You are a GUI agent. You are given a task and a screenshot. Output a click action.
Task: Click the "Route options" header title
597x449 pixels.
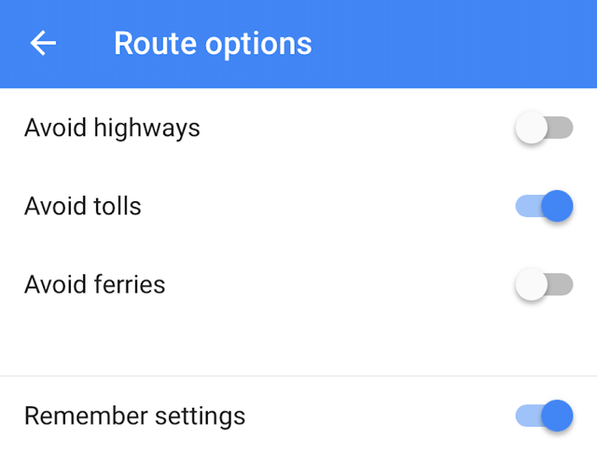click(213, 43)
